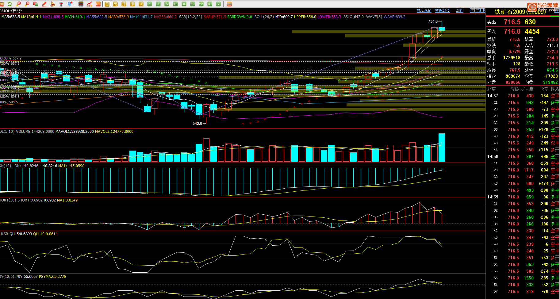Screen dimensions: 560x299
Task: Click the 商品叠加 link
Action: 424,11
